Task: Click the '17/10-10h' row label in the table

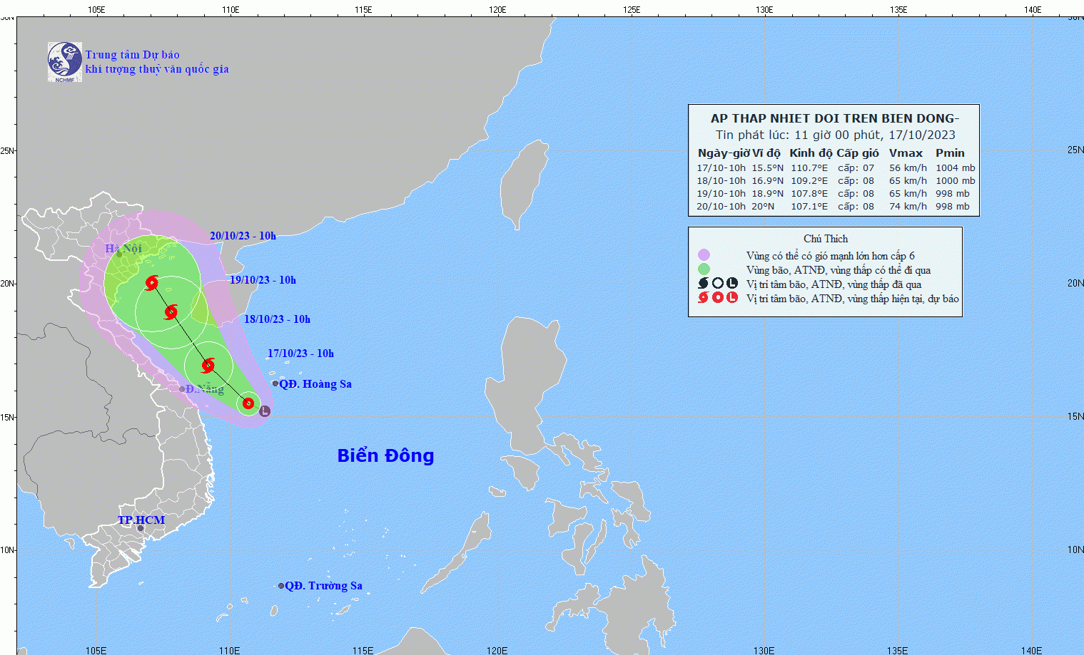Action: (721, 168)
